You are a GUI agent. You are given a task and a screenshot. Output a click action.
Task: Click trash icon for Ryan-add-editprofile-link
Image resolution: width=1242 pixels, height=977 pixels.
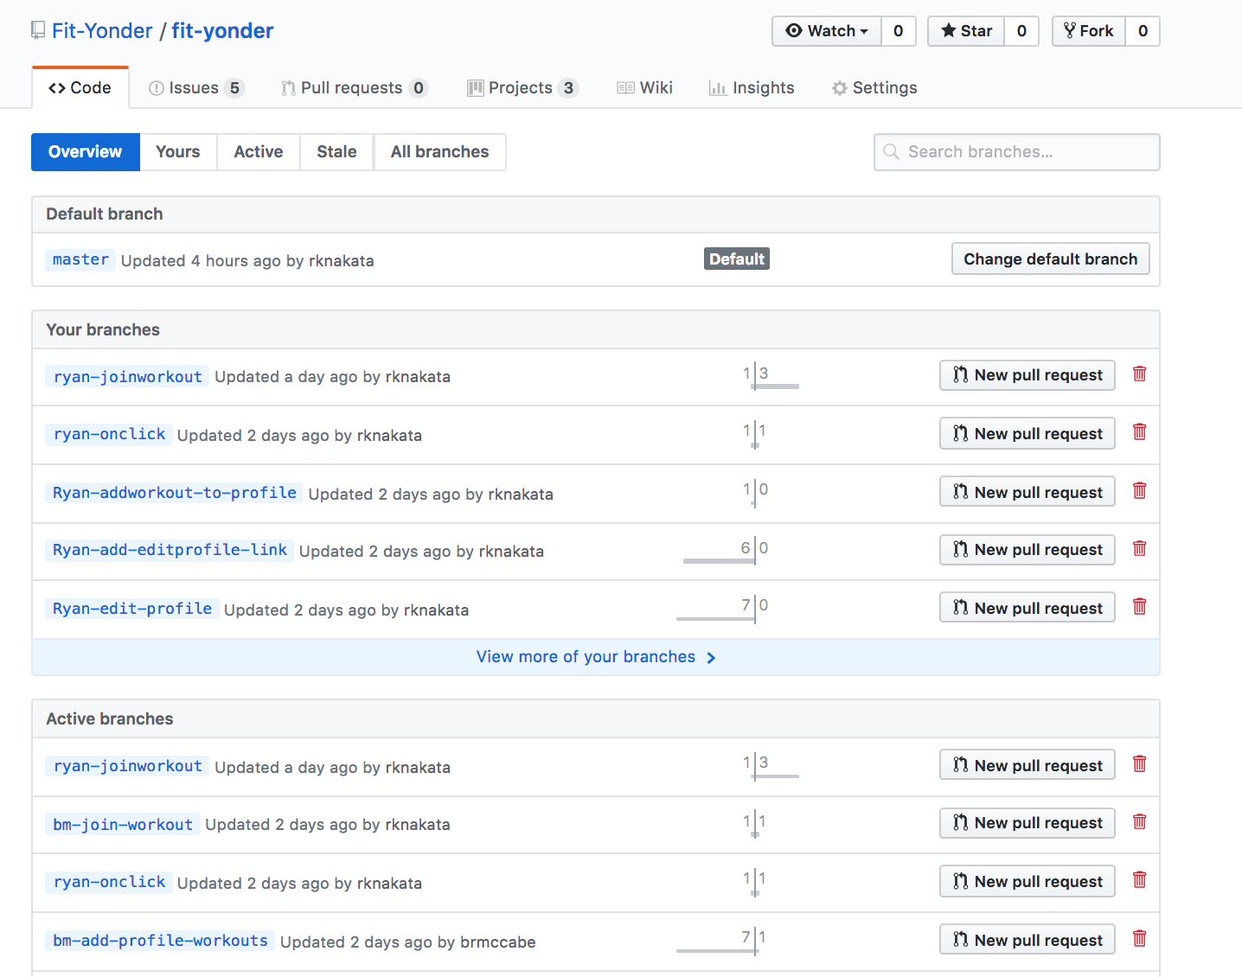[x=1140, y=548]
